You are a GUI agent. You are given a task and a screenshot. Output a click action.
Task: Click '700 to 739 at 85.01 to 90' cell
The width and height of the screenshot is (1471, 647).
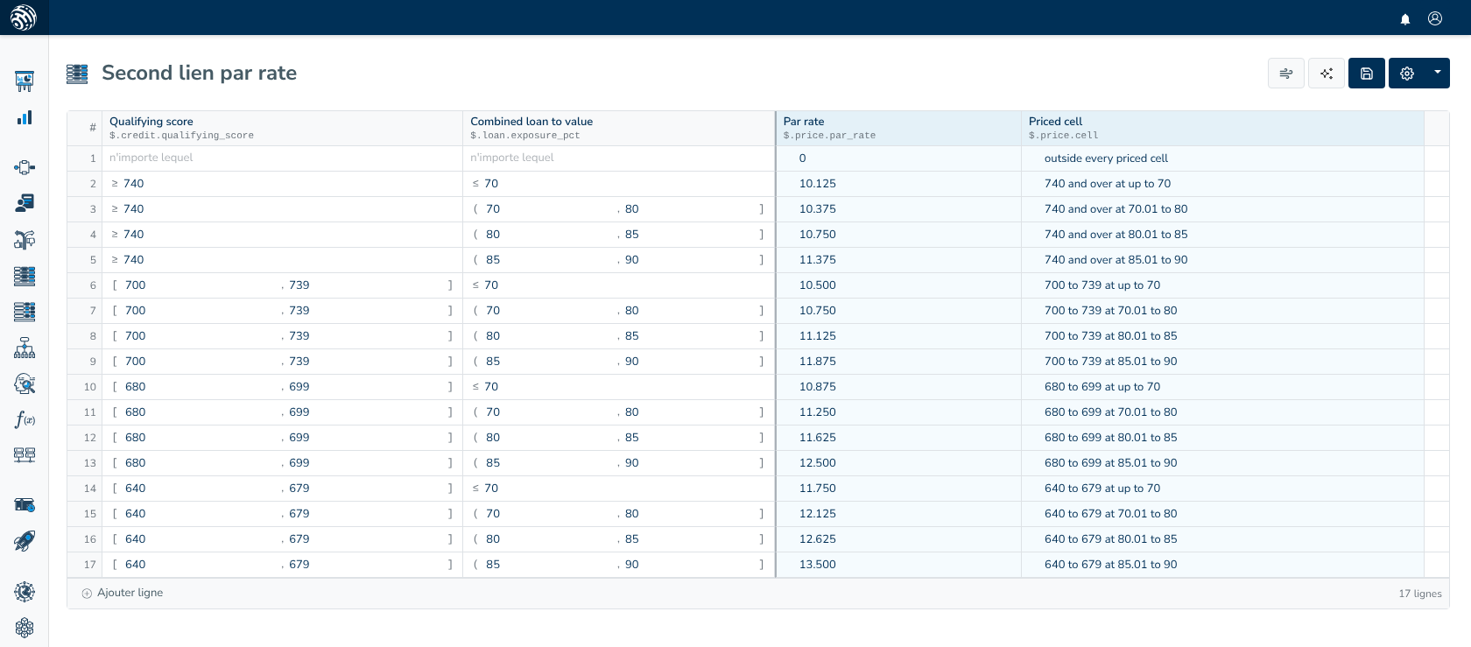click(x=1222, y=362)
